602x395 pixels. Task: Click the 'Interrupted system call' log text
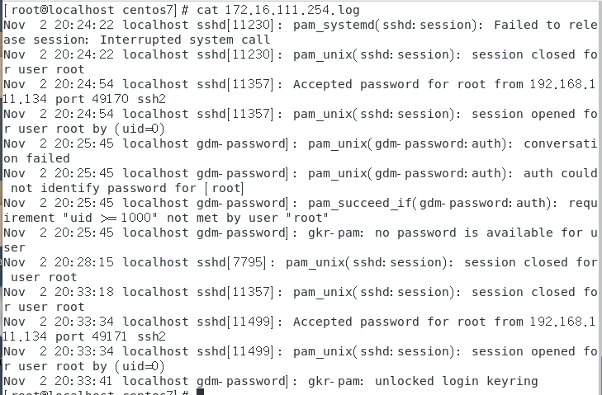click(185, 40)
